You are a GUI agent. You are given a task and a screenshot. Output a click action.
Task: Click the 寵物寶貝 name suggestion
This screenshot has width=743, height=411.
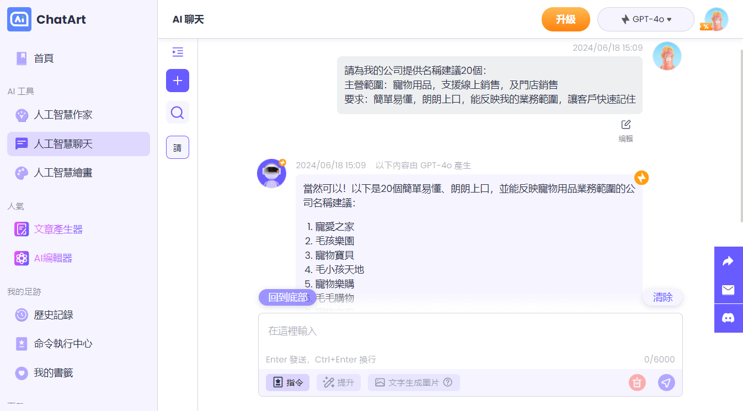pyautogui.click(x=334, y=255)
